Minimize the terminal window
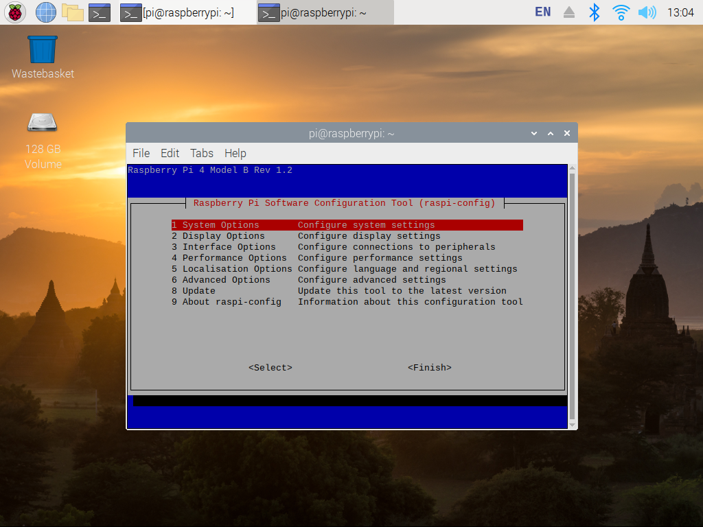This screenshot has height=527, width=703. tap(534, 134)
